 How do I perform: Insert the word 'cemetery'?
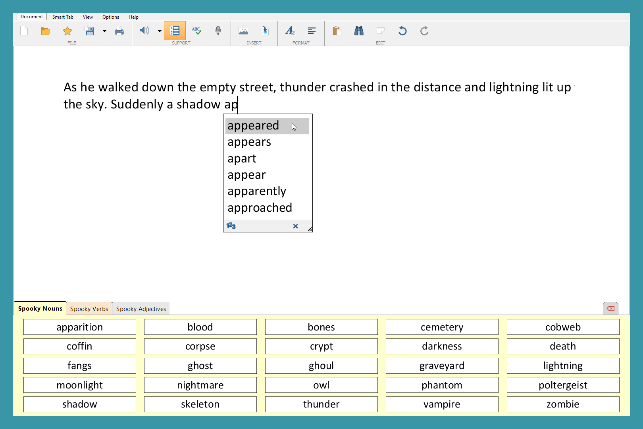click(442, 327)
